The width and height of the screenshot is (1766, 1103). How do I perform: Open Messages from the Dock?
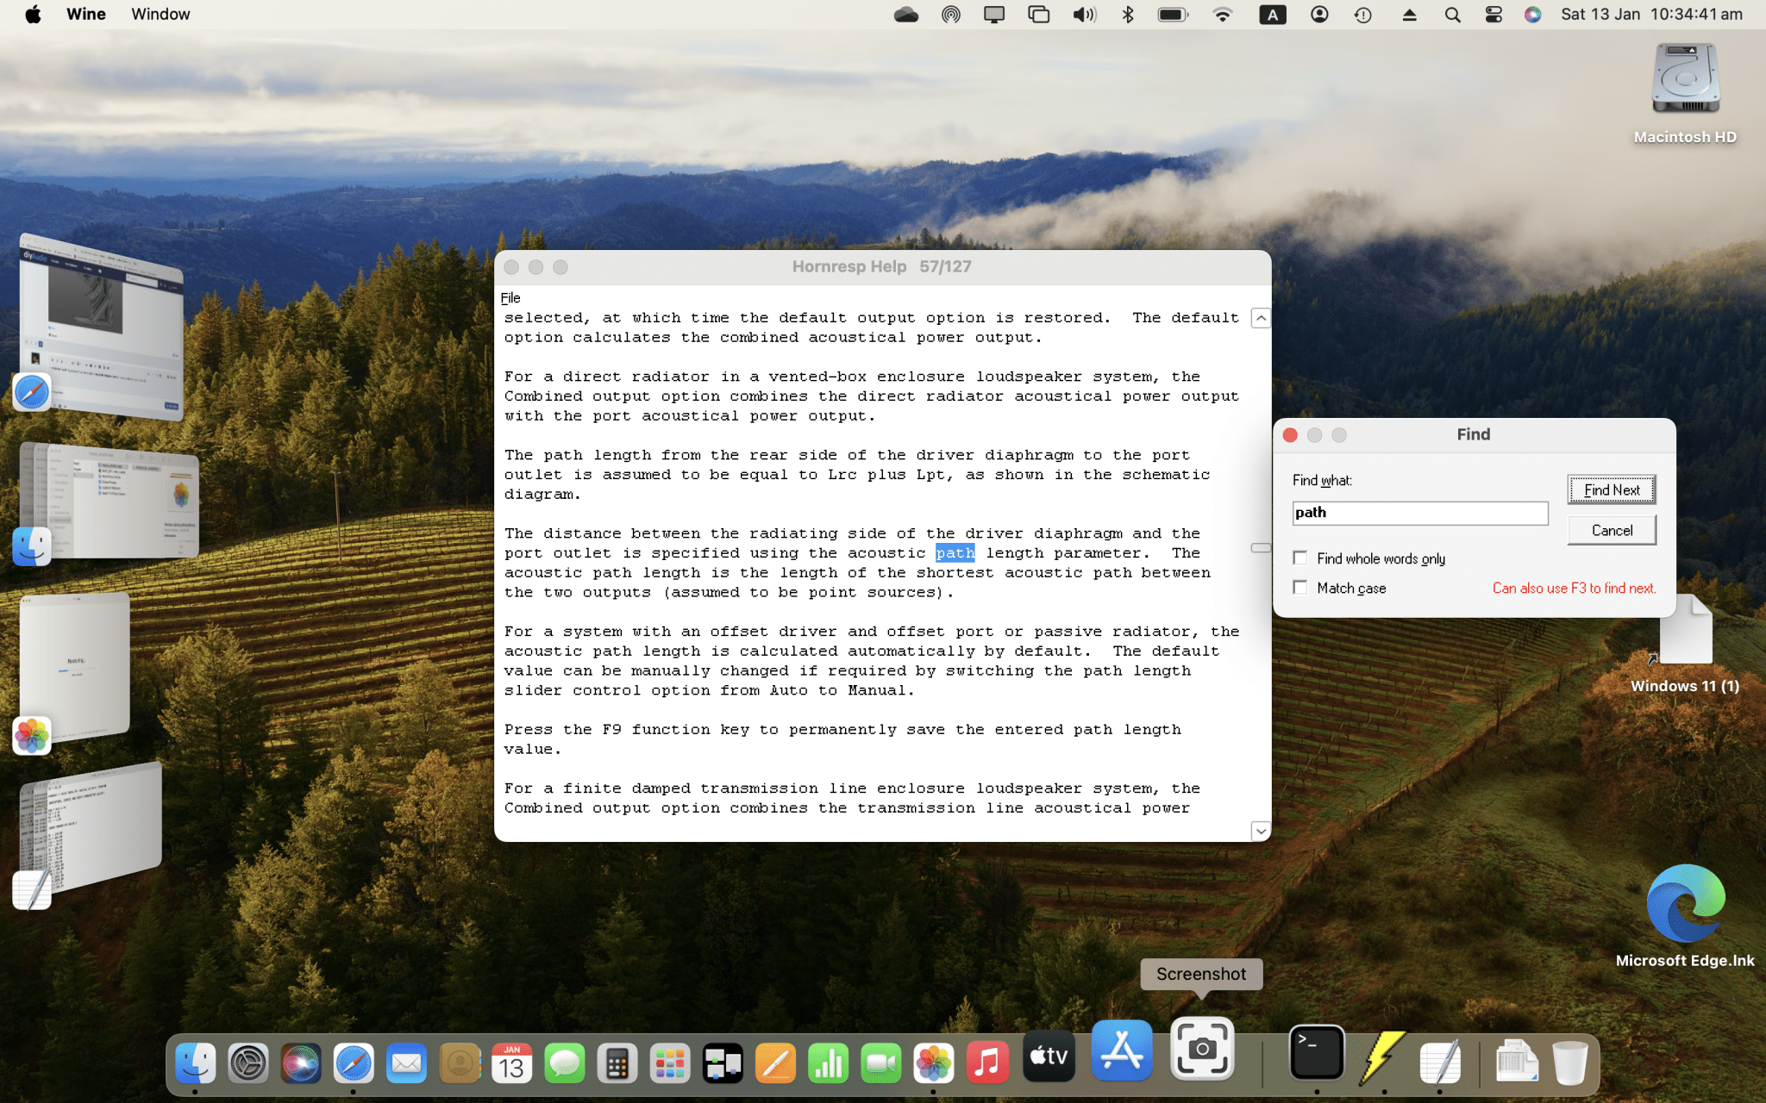pos(565,1064)
